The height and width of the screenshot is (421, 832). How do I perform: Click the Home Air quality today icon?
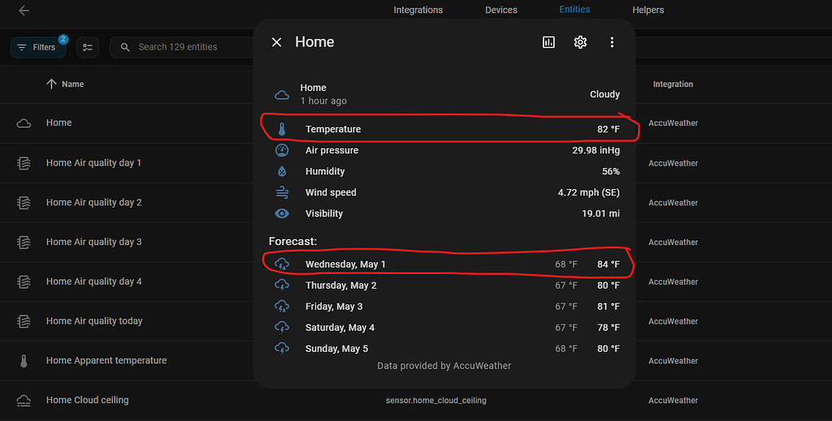click(x=24, y=321)
